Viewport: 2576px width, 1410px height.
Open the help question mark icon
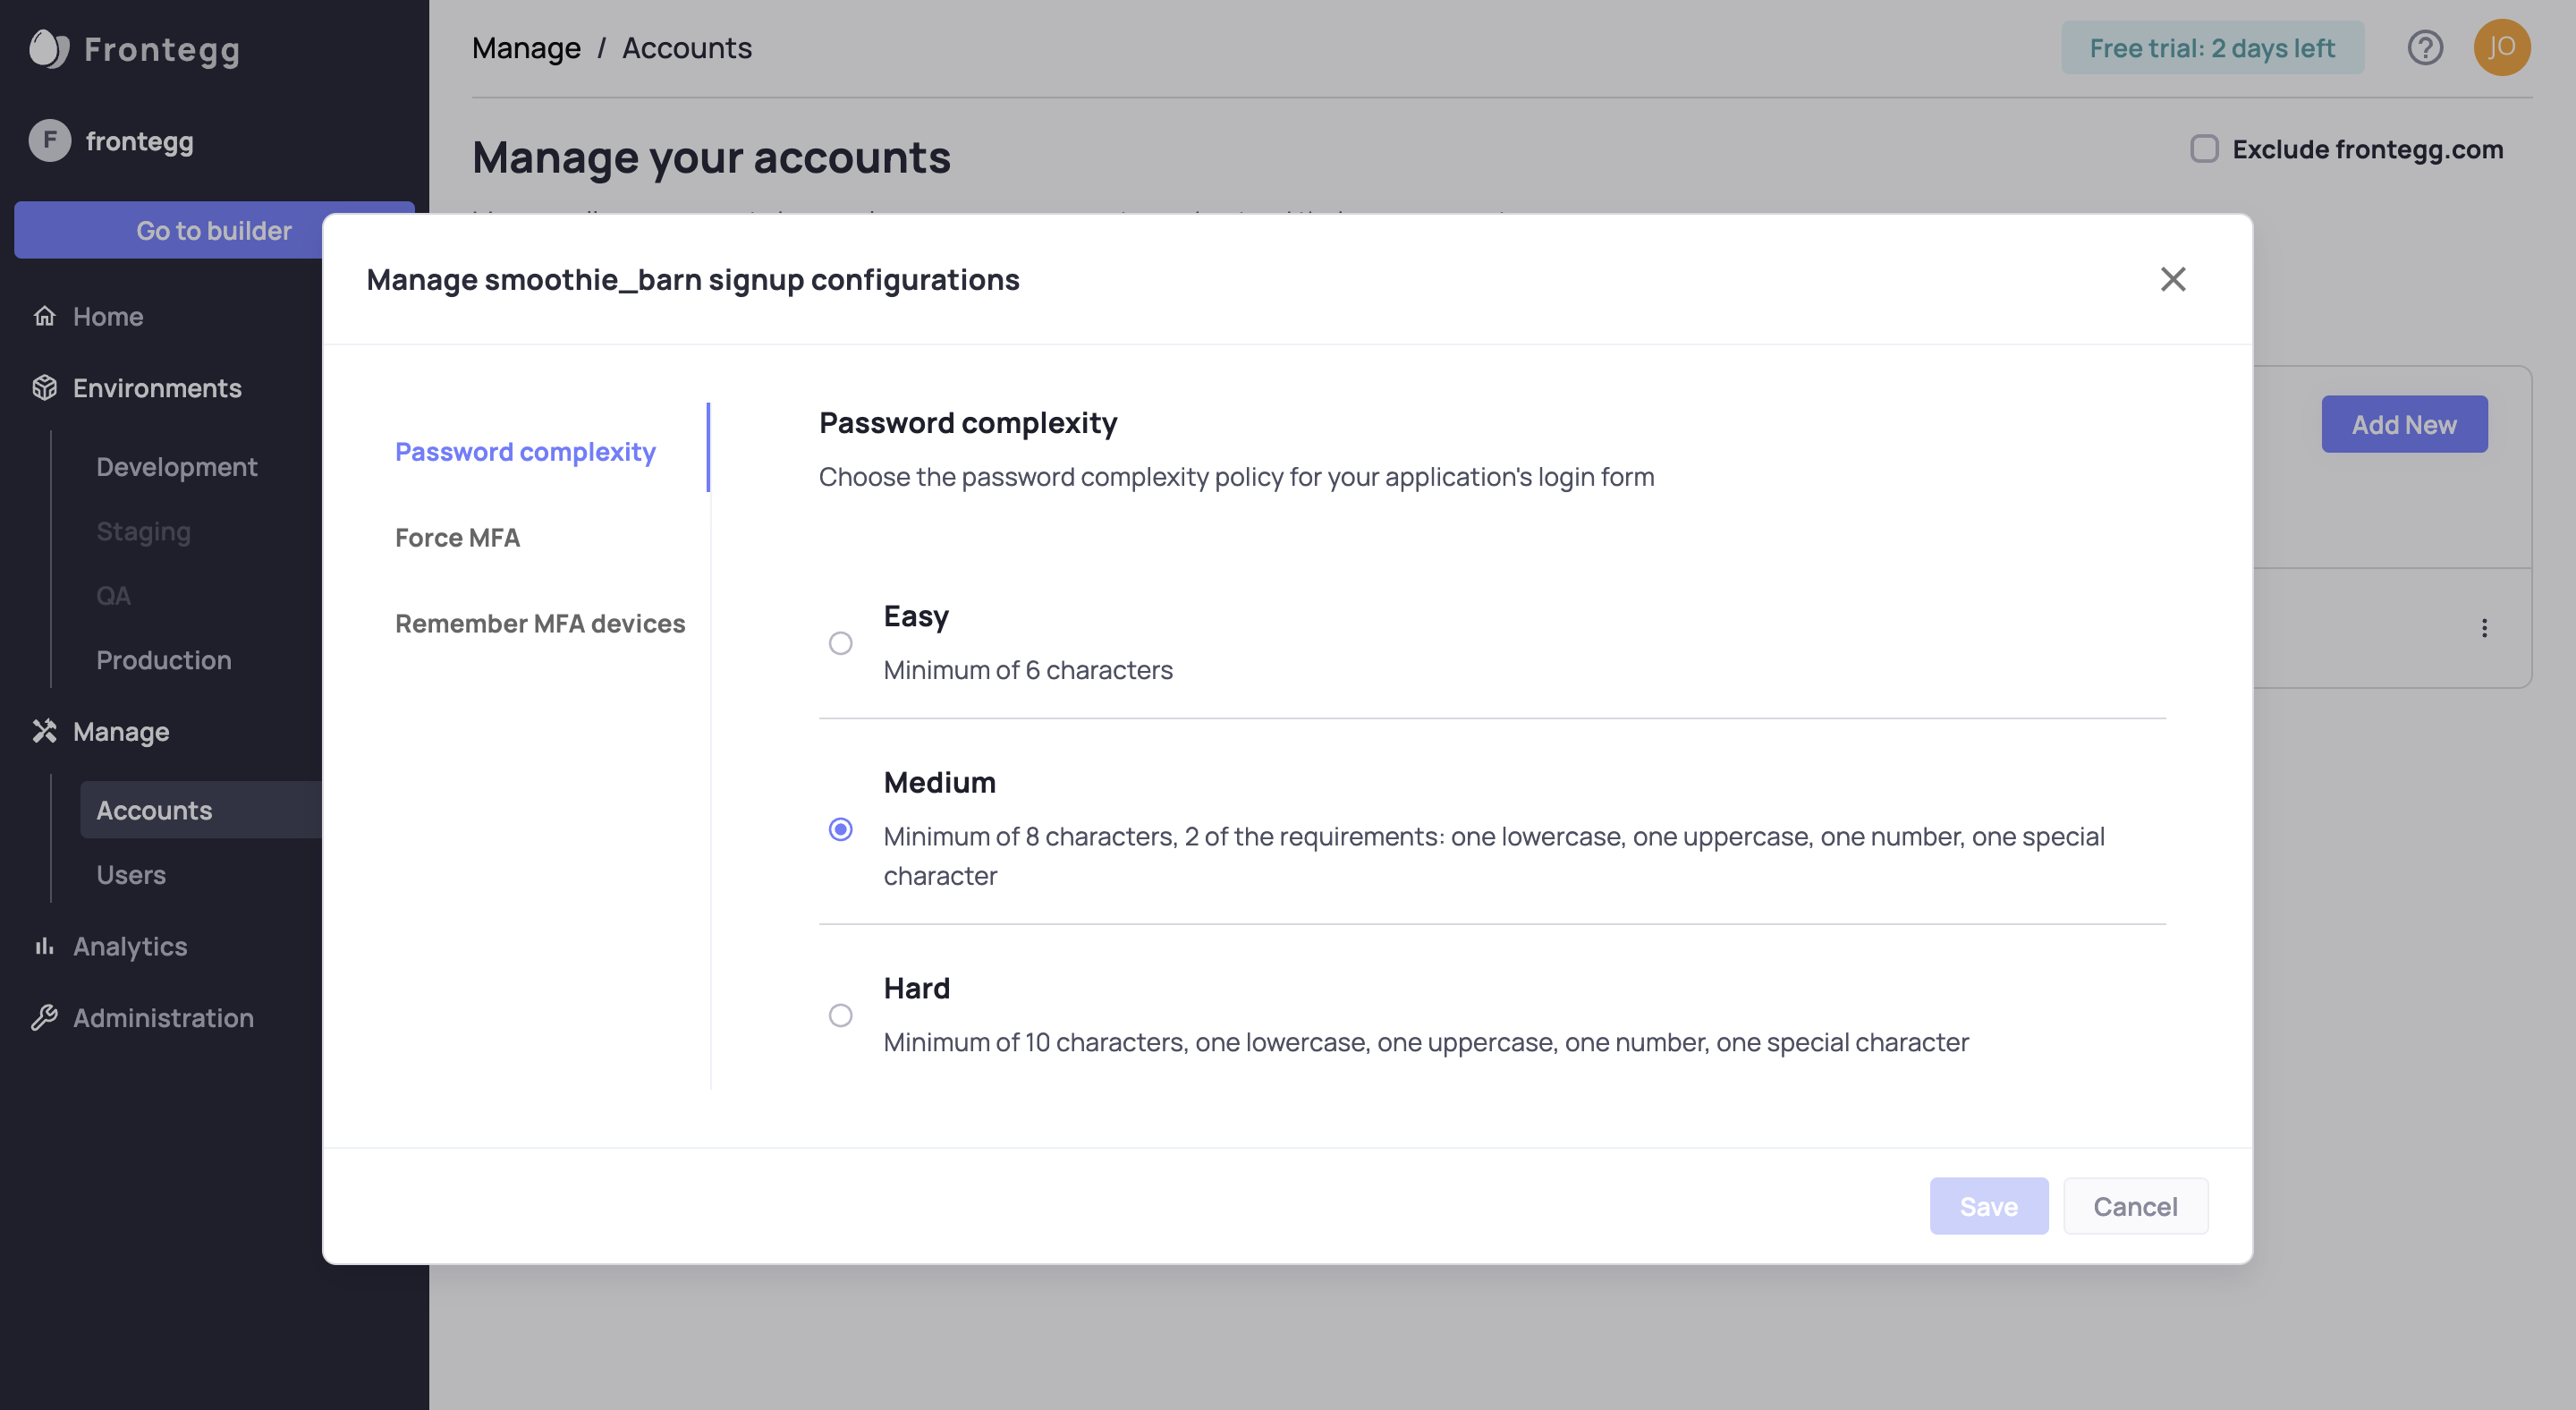(2424, 47)
